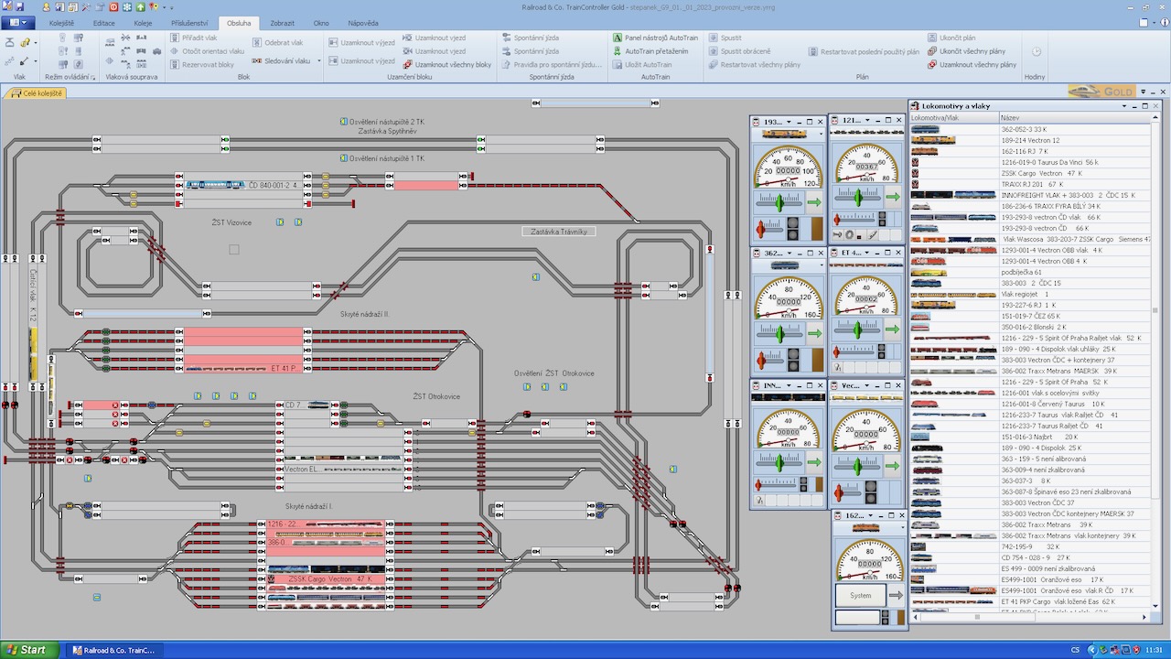
Task: Click the ČD 840-001-2 train block
Action: tap(243, 185)
